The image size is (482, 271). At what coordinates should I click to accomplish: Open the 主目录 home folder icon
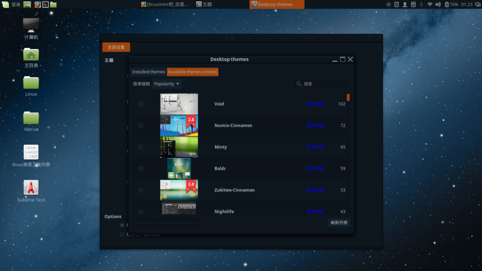coord(31,58)
